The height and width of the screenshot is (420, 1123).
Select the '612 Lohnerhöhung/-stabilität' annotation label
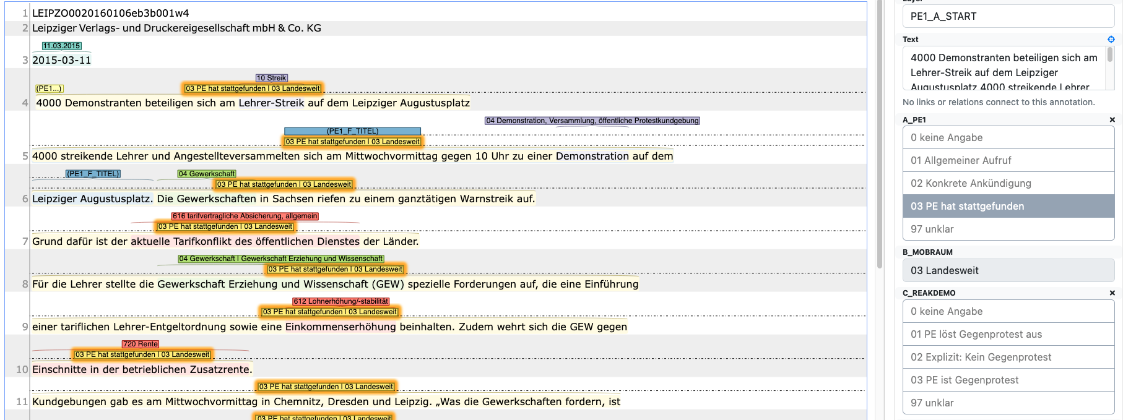(341, 301)
